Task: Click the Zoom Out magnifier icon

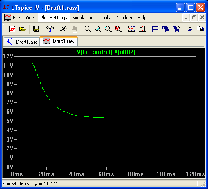Action: click(x=108, y=29)
